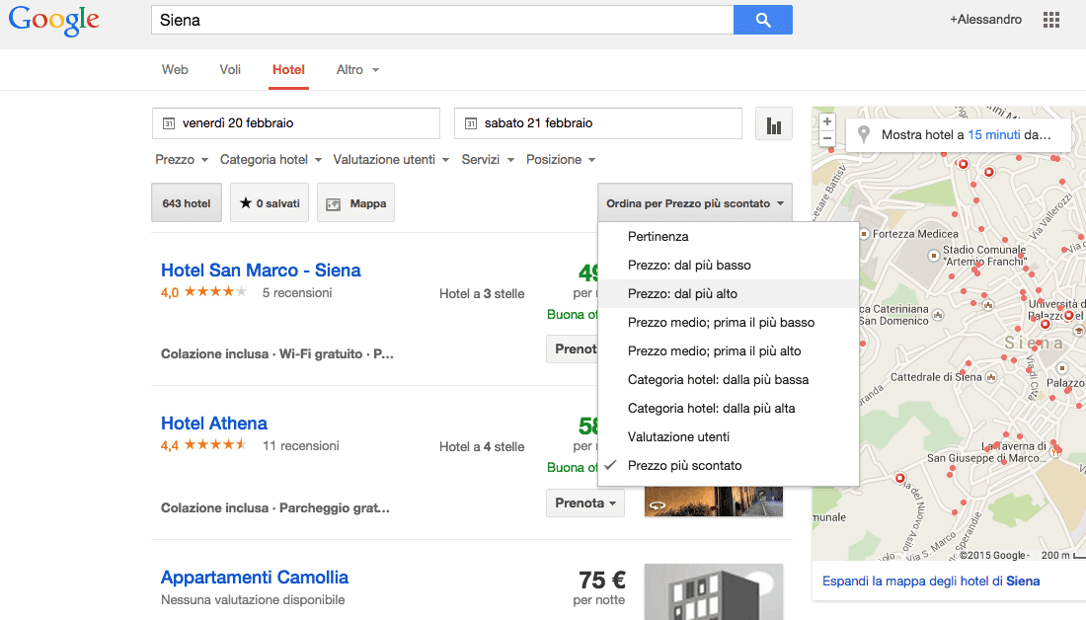1086x620 pixels.
Task: Click the 15 minuti link on map
Action: point(994,134)
